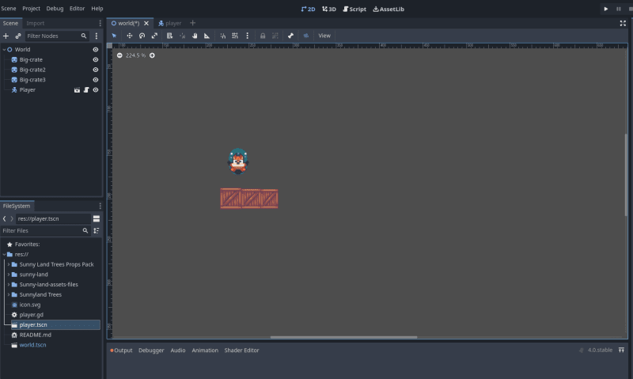Open the AssetLib workspace
Image resolution: width=633 pixels, height=379 pixels.
click(x=389, y=9)
